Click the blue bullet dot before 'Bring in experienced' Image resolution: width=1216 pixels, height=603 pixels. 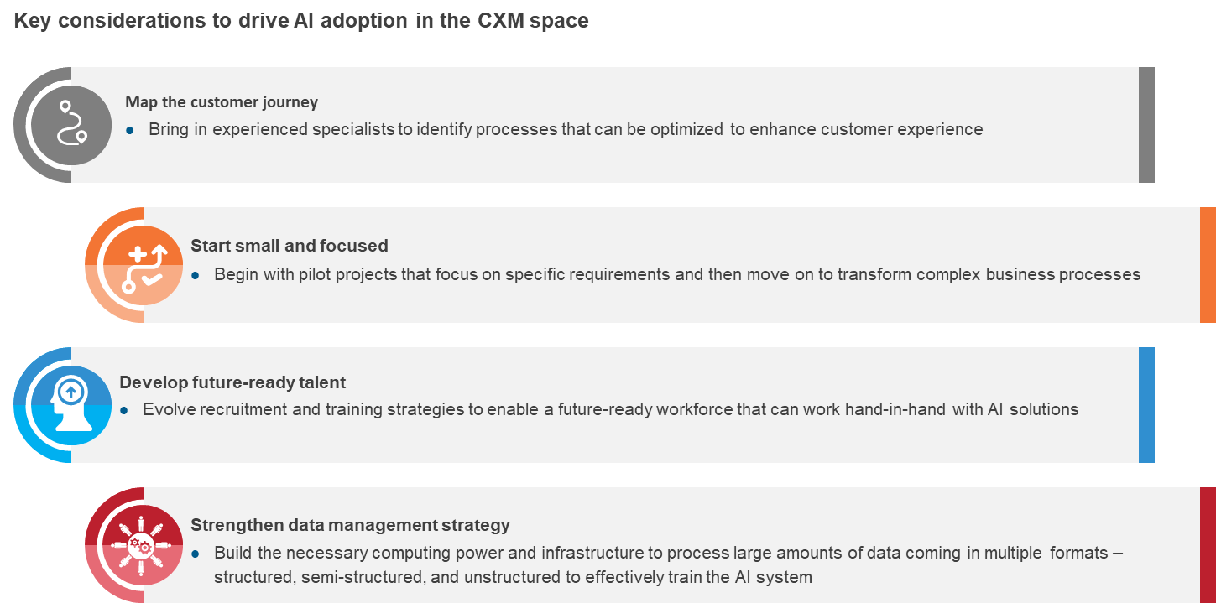[130, 130]
